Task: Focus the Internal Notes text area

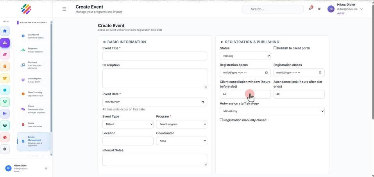Action: [x=155, y=159]
